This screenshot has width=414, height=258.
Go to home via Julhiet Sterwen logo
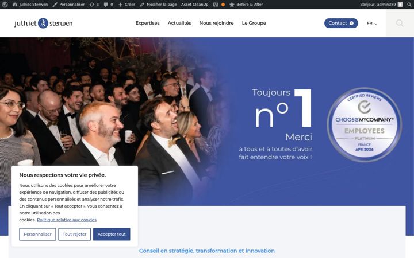(x=43, y=23)
